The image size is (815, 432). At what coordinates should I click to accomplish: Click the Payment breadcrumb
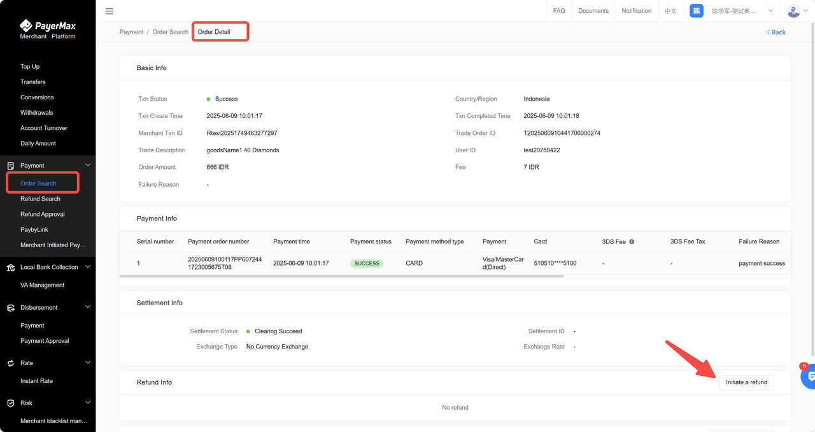(x=131, y=32)
